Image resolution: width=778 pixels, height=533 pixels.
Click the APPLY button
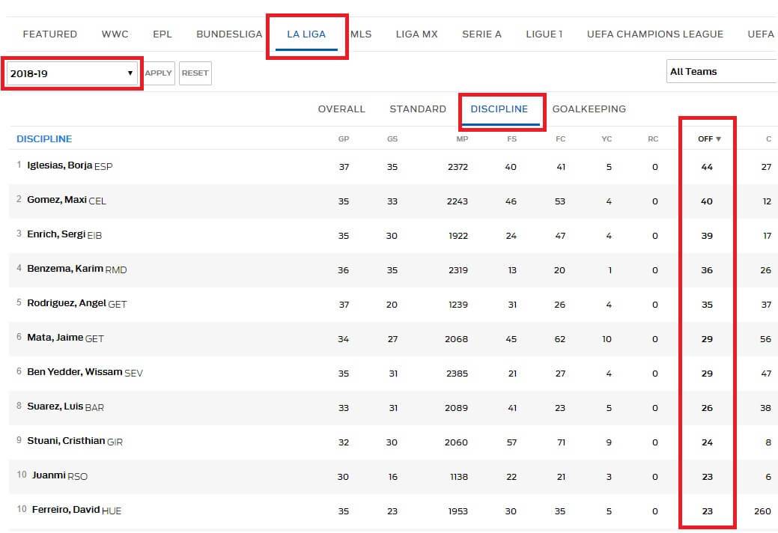coord(158,73)
